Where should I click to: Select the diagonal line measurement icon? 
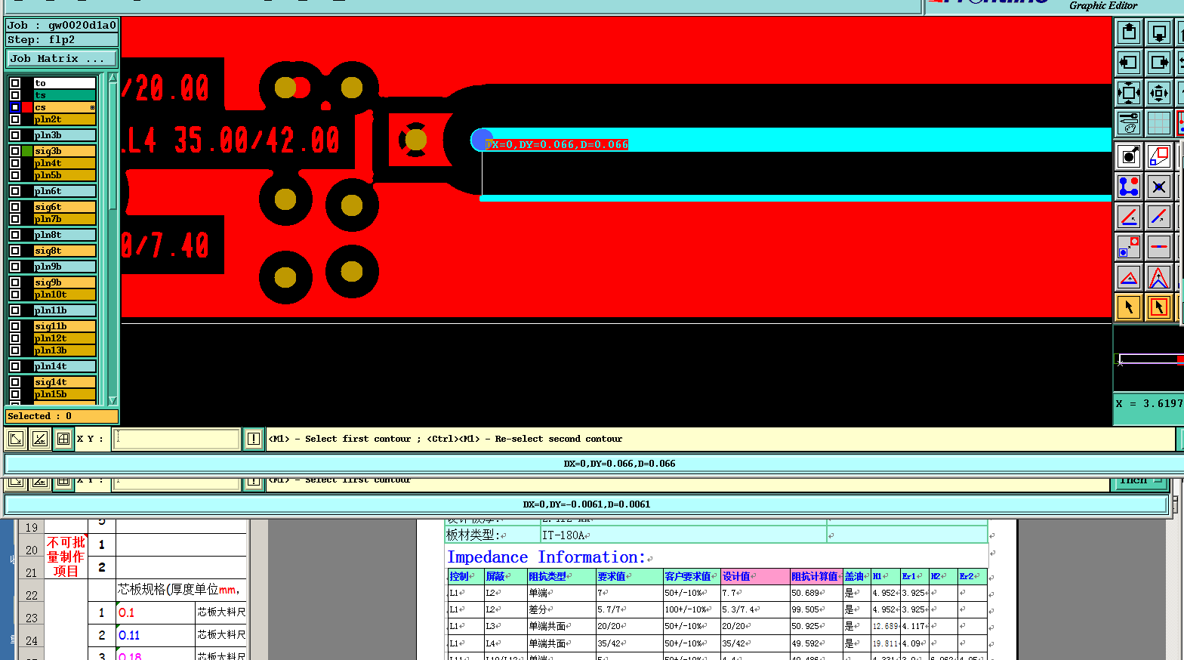point(1159,217)
